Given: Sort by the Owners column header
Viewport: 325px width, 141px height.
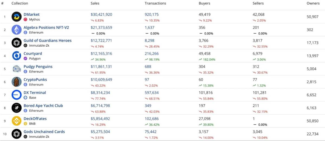Looking at the screenshot, I should [x=313, y=4].
